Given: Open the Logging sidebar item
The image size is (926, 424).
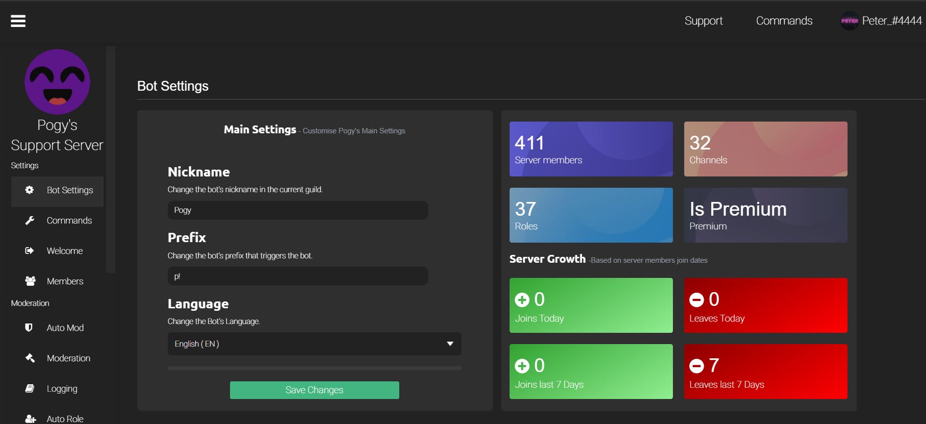Looking at the screenshot, I should pos(57,389).
